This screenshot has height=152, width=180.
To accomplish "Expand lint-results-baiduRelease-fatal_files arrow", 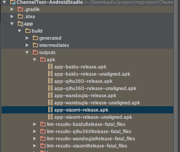I will [35, 124].
